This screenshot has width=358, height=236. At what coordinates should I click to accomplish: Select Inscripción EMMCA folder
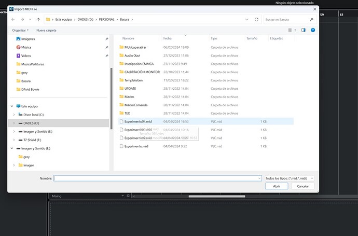pos(136,64)
